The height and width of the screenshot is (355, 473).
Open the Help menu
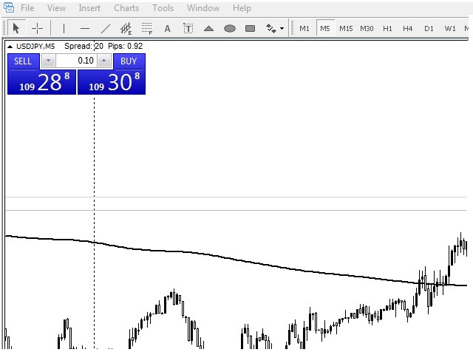click(242, 8)
